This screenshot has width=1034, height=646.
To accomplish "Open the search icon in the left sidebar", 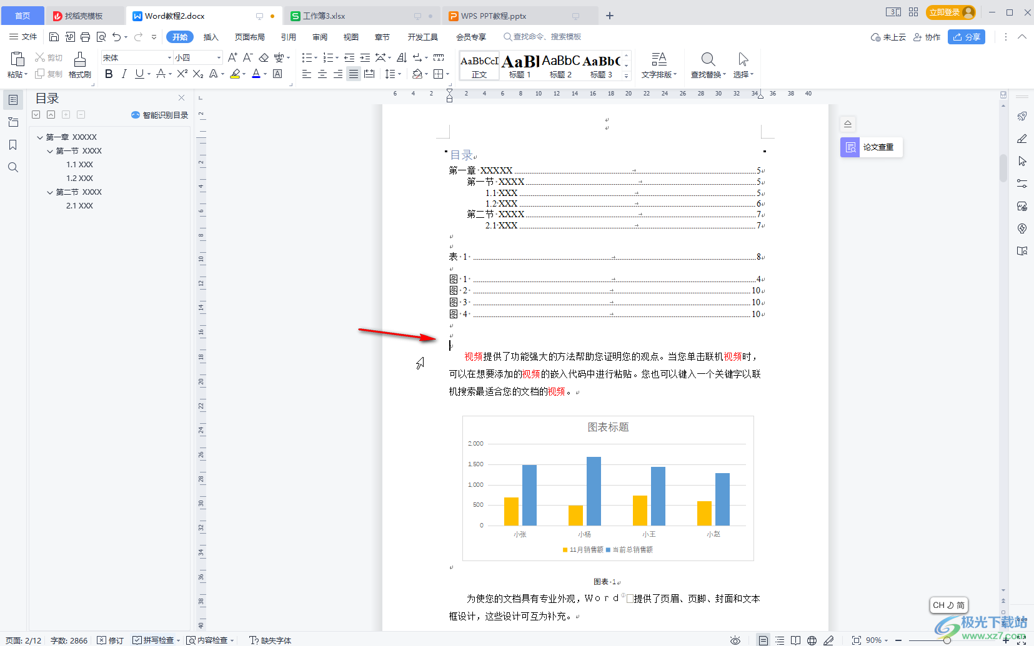I will (13, 167).
